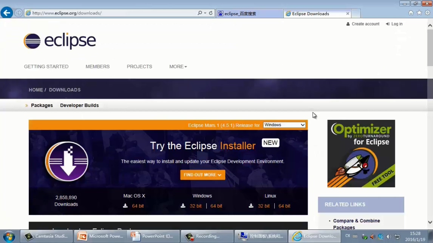Viewport: 433px width, 243px height.
Task: Open the Compare & Combine Packages link
Action: point(357,224)
